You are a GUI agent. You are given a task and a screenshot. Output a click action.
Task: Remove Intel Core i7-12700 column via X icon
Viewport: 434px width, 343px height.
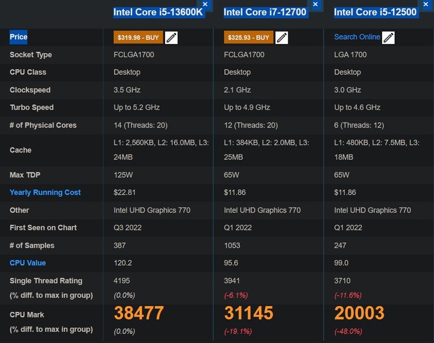(315, 4)
